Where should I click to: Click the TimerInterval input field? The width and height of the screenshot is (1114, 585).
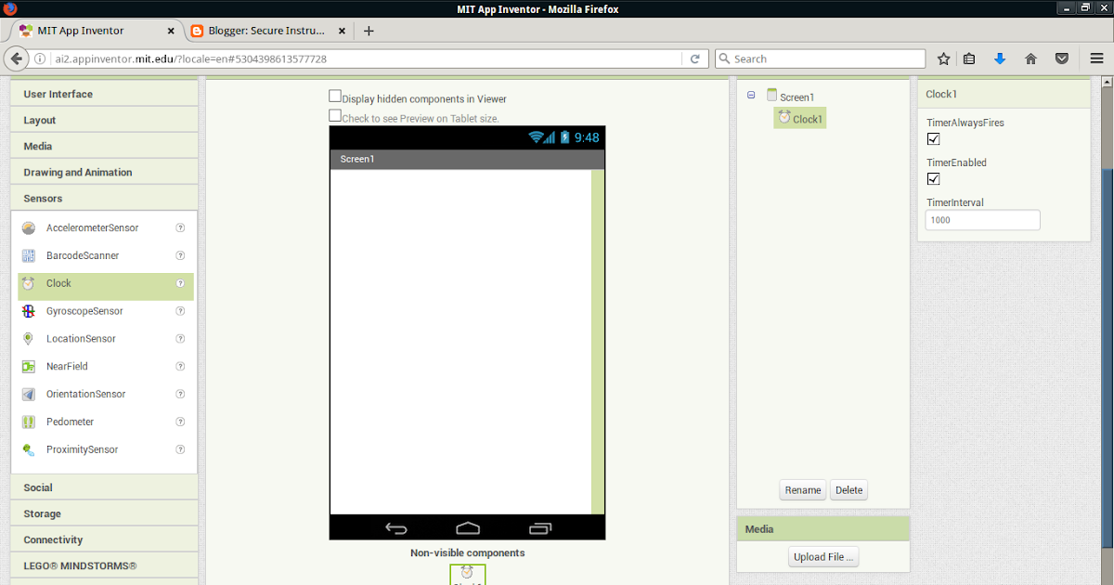point(982,219)
